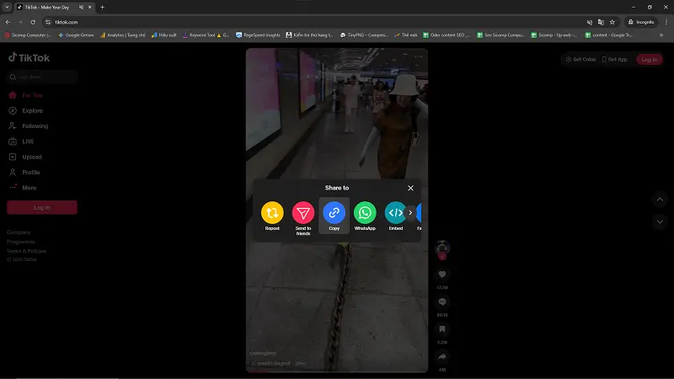This screenshot has width=674, height=379.
Task: Mute the TikTok tab via speaker icon
Action: (81, 8)
